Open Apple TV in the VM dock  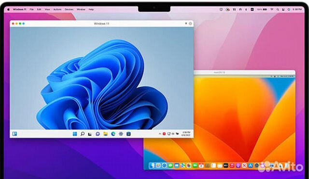pos(226,166)
